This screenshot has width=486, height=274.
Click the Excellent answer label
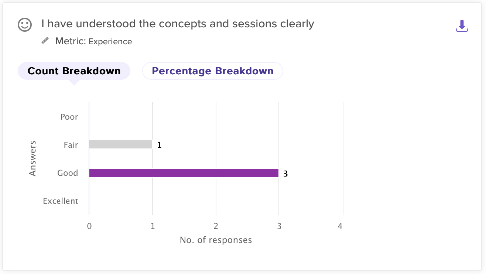[61, 201]
